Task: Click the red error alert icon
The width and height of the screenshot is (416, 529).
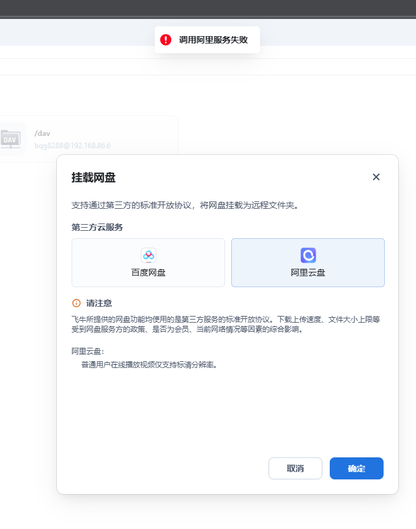Action: click(x=166, y=40)
